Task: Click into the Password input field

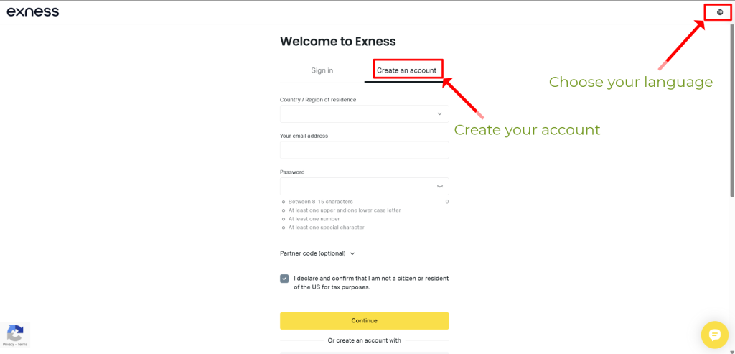Action: pos(357,187)
